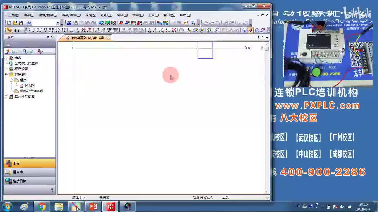This screenshot has width=378, height=212.
Task: Save the project with the floppy disk icon
Action: (x=21, y=23)
